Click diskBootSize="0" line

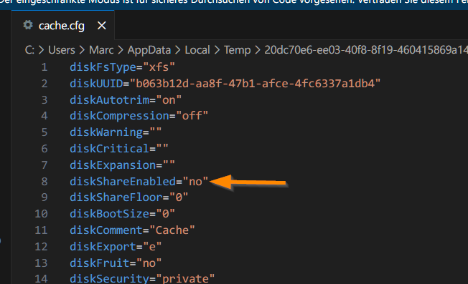pos(122,214)
